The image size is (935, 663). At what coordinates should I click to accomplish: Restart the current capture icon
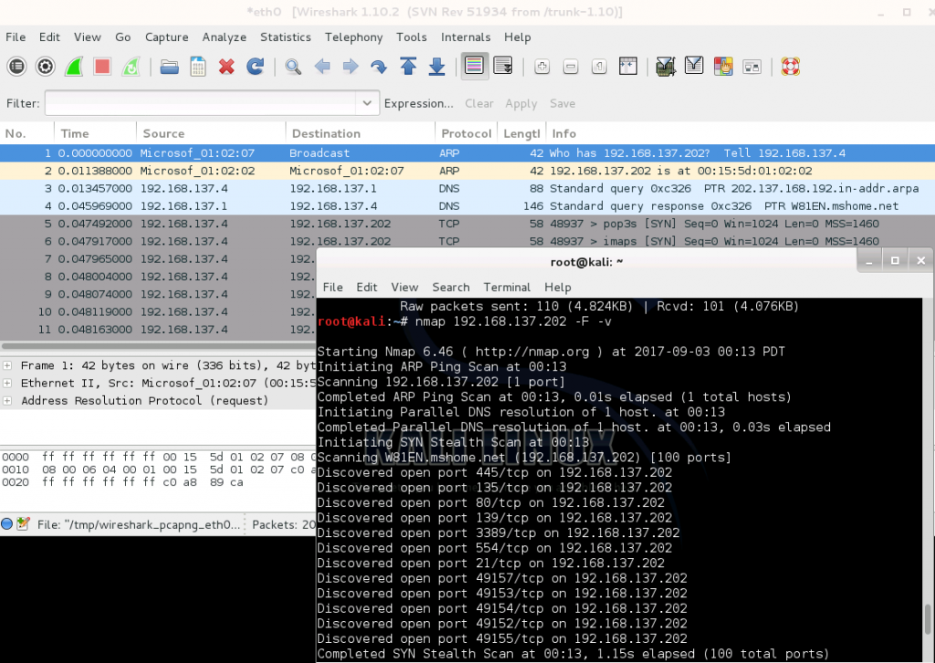coord(131,66)
